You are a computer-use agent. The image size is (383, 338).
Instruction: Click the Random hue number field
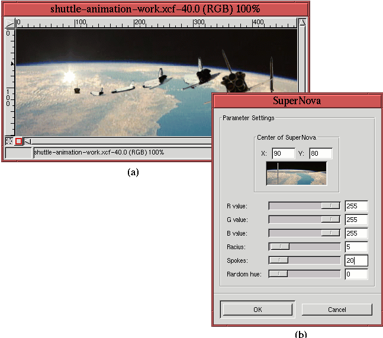(356, 274)
